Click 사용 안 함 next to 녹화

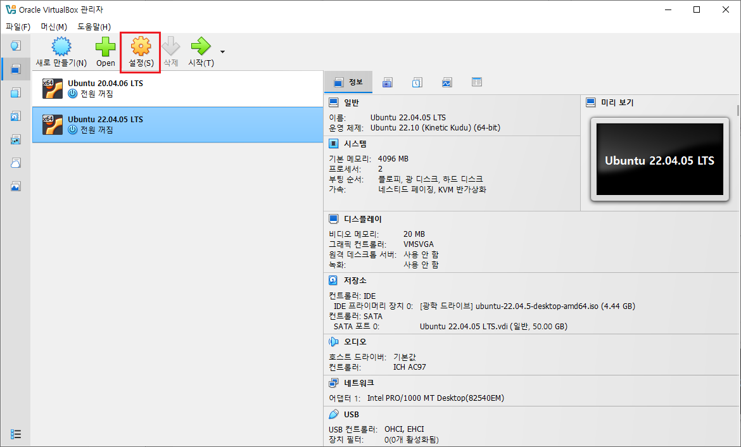421,265
